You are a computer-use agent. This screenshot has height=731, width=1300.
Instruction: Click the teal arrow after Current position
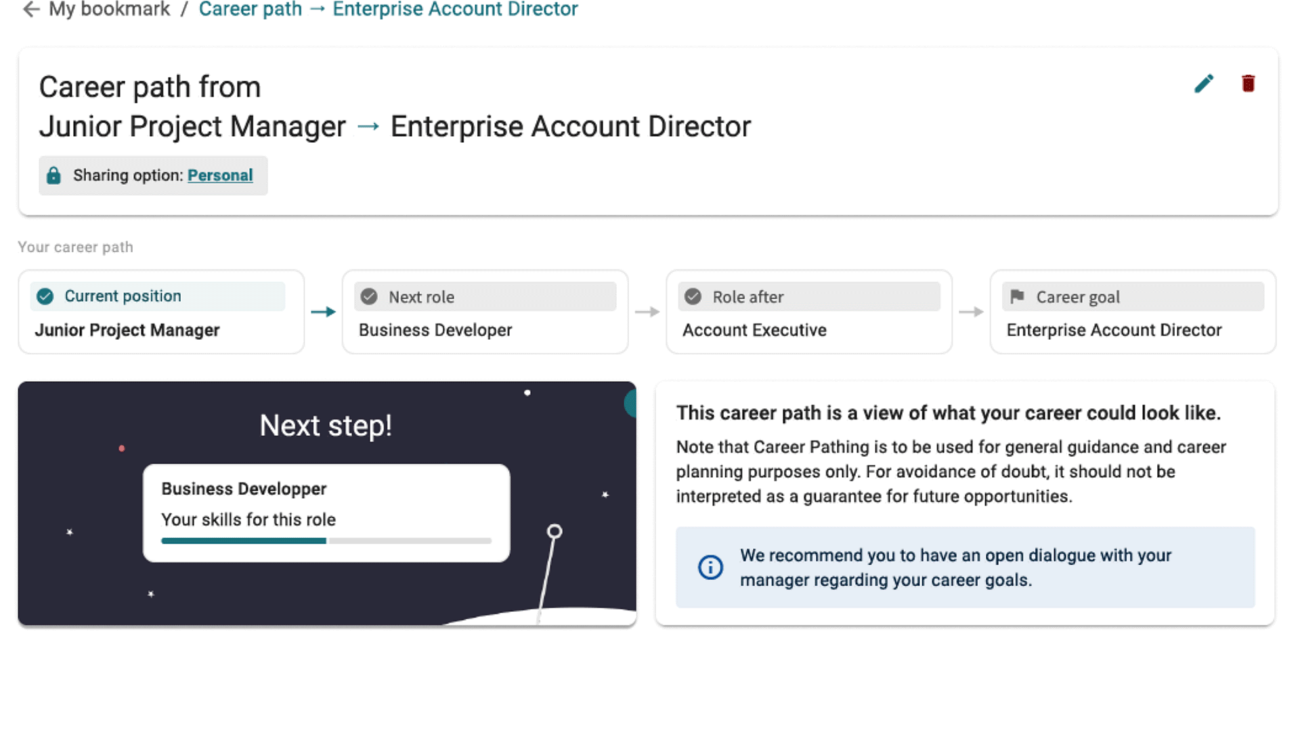click(x=323, y=312)
